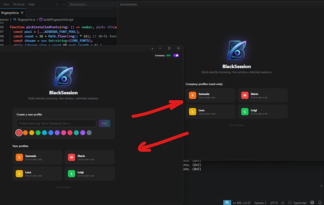The height and width of the screenshot is (205, 324).
Task: Click Samuele's orange S avatar under Your profiles
Action: click(x=19, y=157)
